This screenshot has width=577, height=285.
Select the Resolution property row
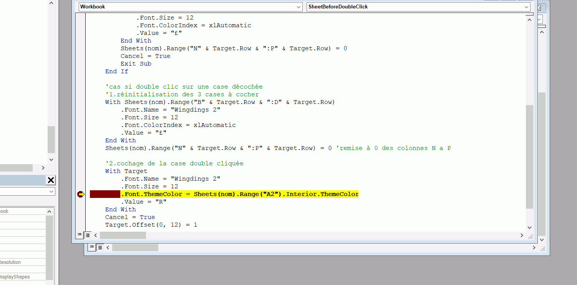coord(23,262)
